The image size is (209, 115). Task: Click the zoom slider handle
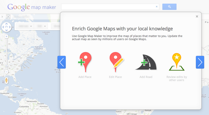point(6,66)
